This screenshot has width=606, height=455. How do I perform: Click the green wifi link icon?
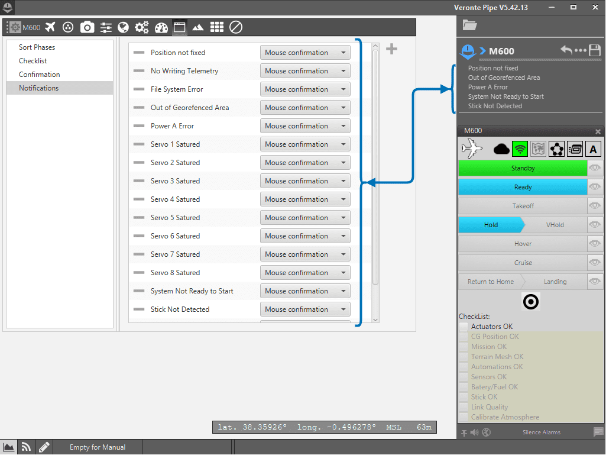520,149
